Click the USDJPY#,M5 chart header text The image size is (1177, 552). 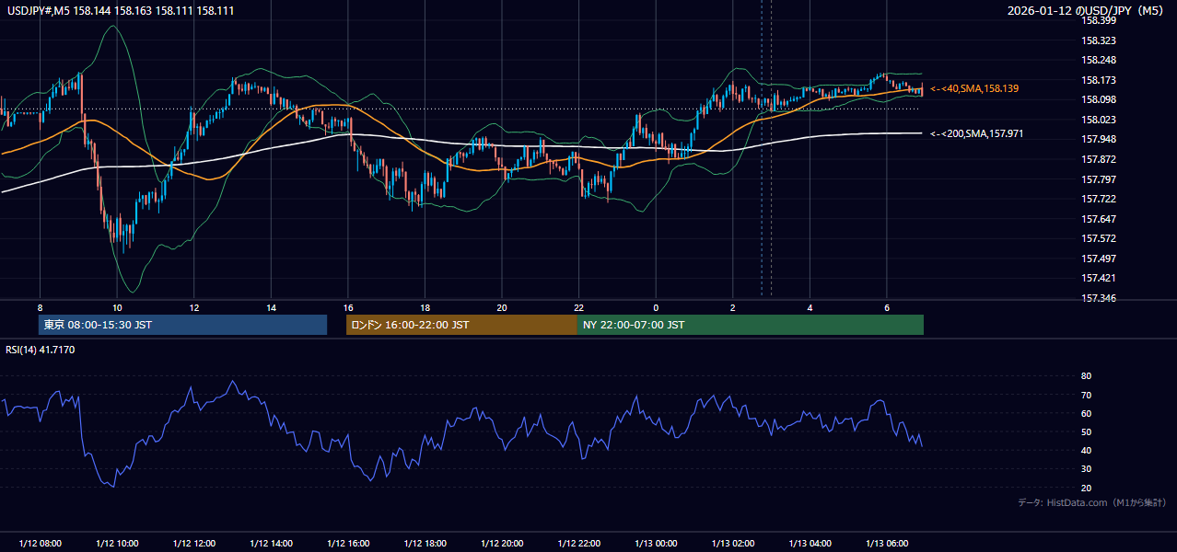(x=120, y=11)
